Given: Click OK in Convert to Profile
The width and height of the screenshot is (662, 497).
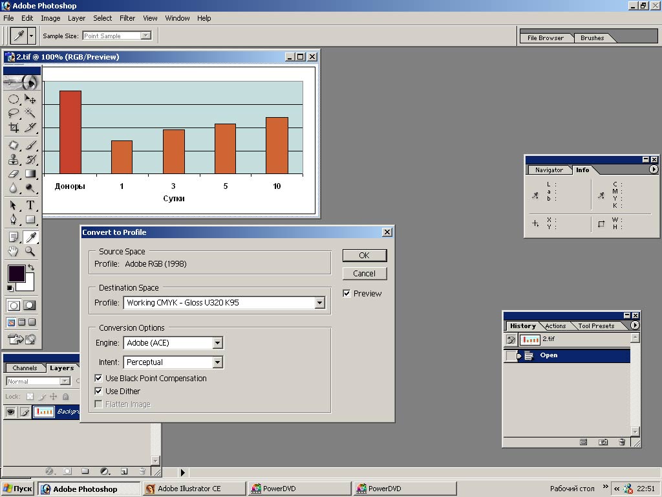Looking at the screenshot, I should (365, 255).
